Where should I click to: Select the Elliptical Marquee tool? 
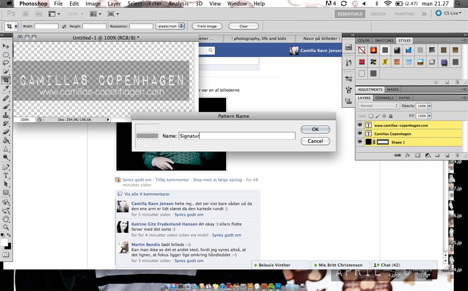click(5, 54)
